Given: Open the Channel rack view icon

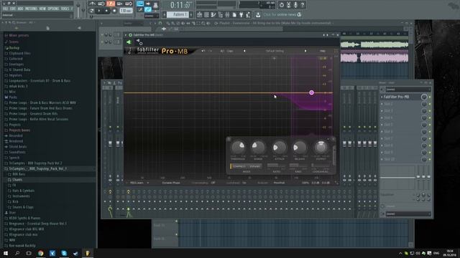Looking at the screenshot, I should click(206, 14).
